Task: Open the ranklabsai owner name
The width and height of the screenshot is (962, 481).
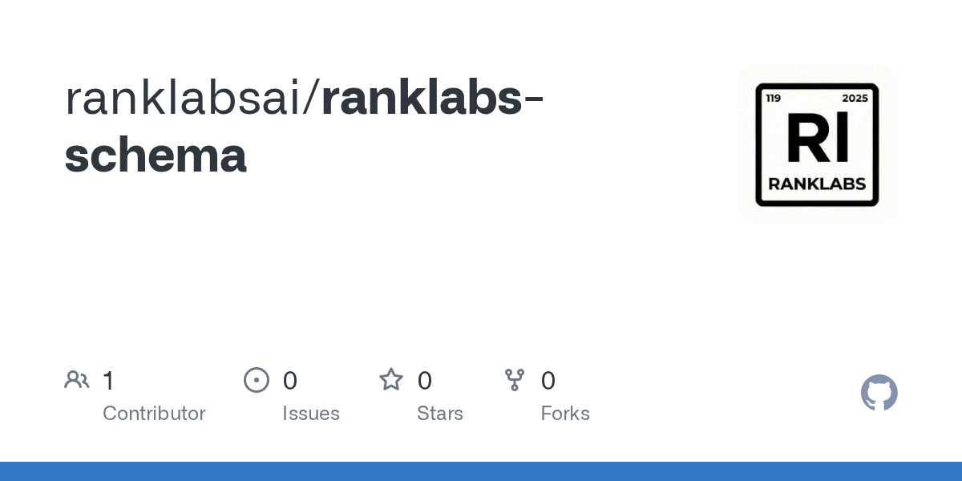Action: (x=189, y=99)
